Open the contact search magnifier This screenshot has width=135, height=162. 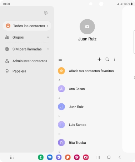[107, 59]
